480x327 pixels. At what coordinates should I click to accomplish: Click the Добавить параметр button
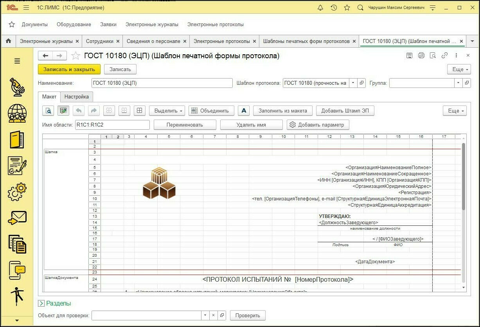click(x=318, y=125)
